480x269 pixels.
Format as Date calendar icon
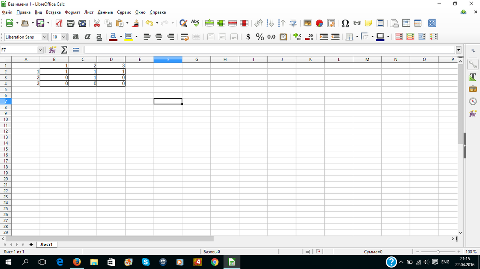pos(283,37)
